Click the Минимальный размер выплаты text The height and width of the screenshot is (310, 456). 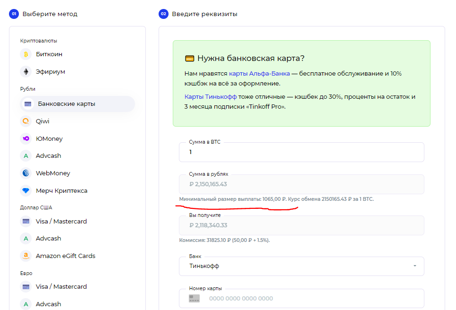point(233,199)
